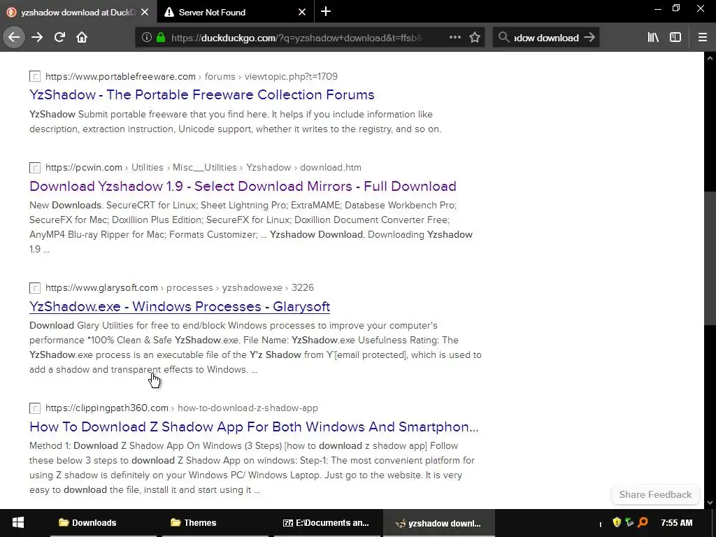
Task: Go forward to the next page
Action: point(37,37)
